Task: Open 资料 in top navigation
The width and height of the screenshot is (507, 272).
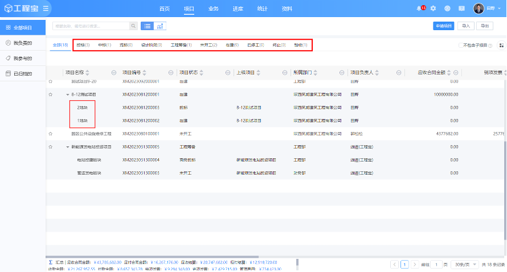Action: click(287, 9)
